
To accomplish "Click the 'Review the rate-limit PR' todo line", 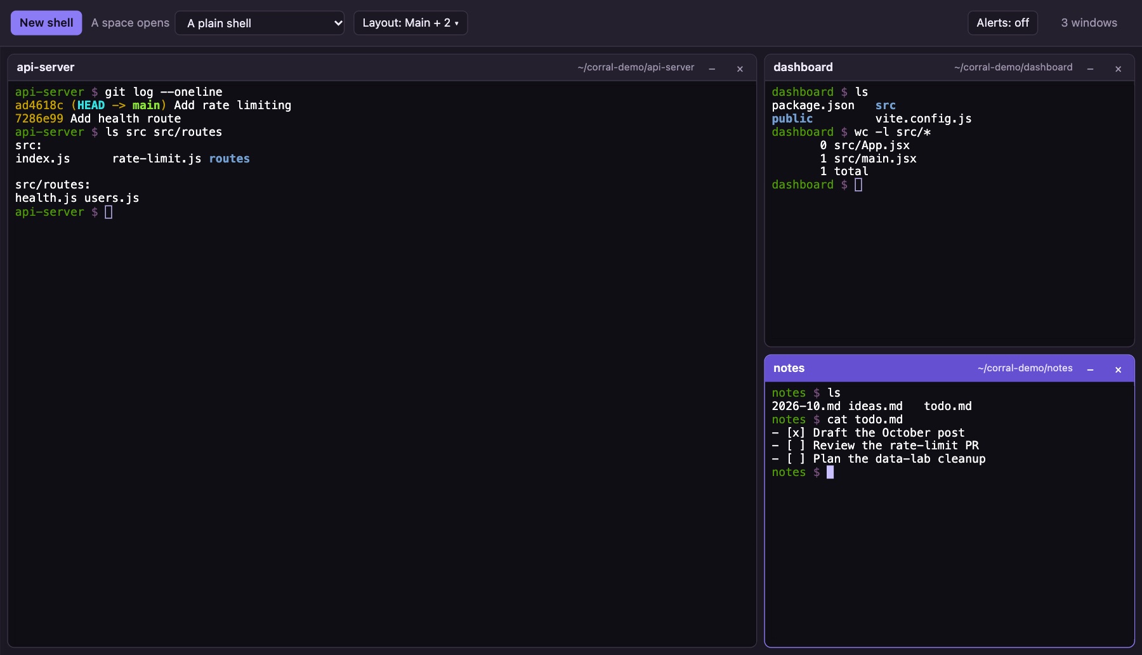I will click(876, 446).
